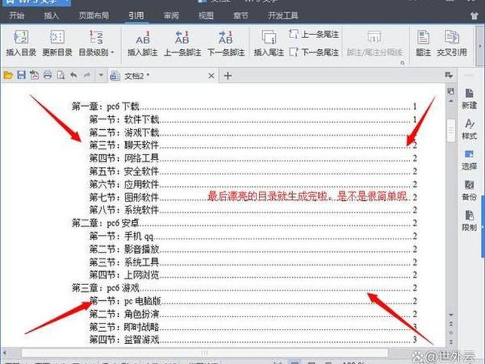This screenshot has height=364, width=485.
Task: Click 下一条尾注 (Next Endnote)
Action: [314, 52]
